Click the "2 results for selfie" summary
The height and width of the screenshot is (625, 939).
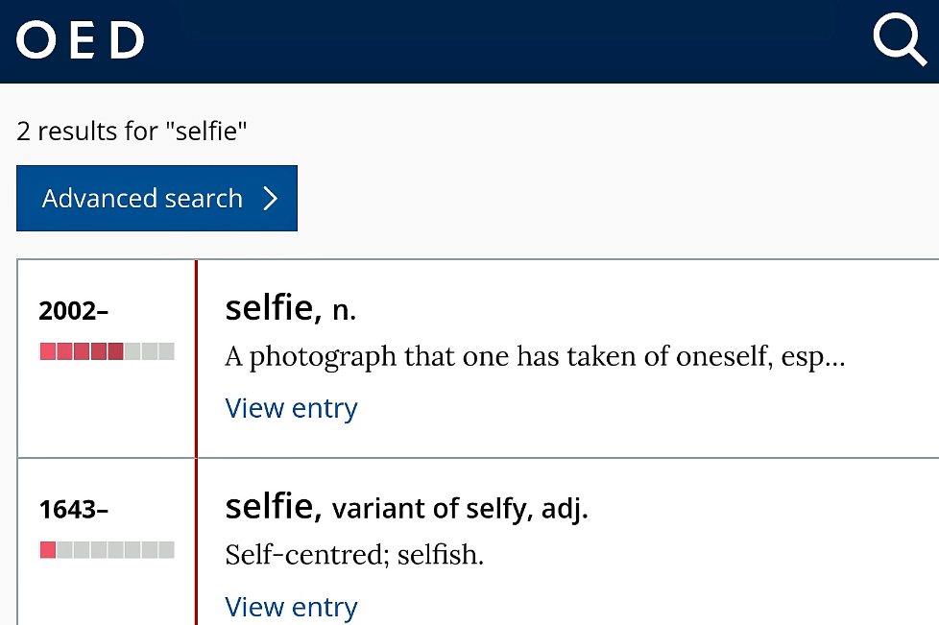click(x=132, y=131)
